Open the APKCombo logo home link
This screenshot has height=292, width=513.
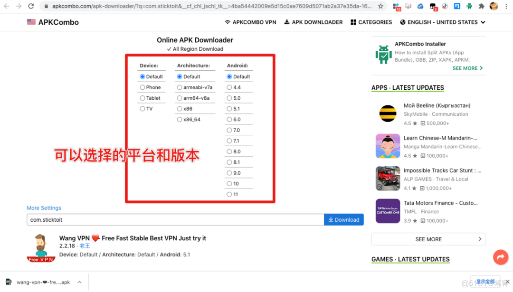pyautogui.click(x=53, y=22)
